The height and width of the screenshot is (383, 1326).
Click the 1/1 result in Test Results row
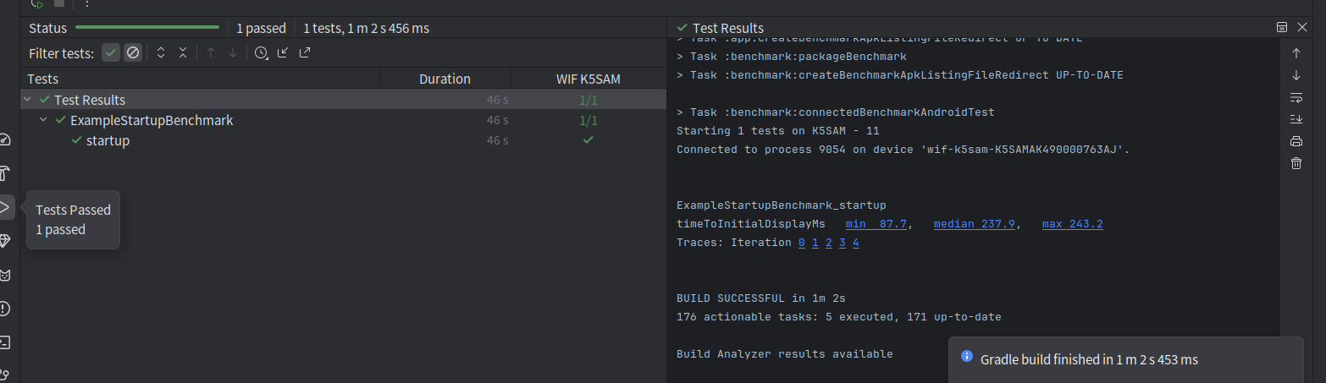(x=588, y=100)
